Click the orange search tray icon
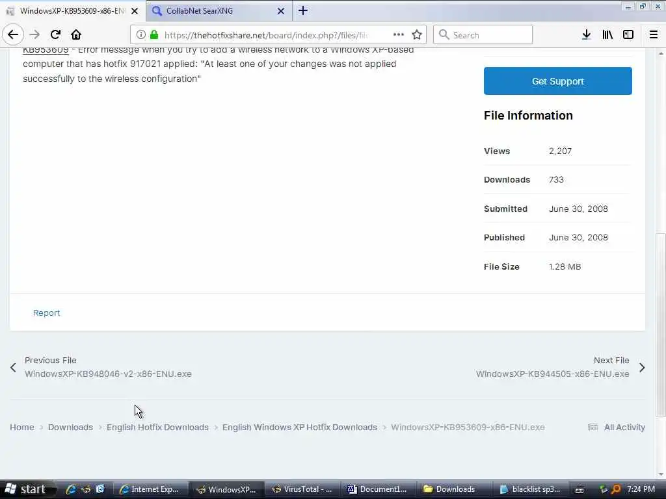666x499 pixels. coord(616,489)
